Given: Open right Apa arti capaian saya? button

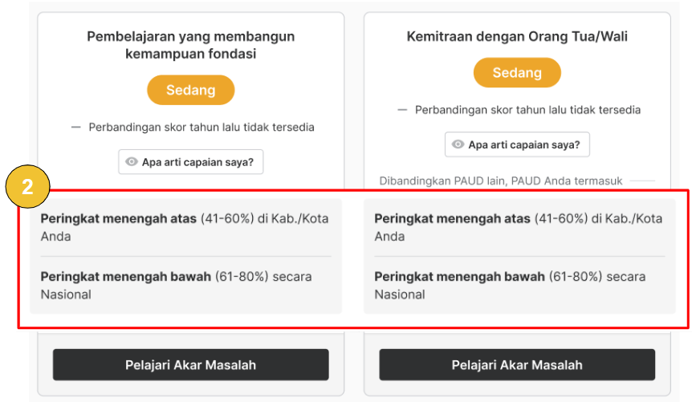Looking at the screenshot, I should coord(517,144).
